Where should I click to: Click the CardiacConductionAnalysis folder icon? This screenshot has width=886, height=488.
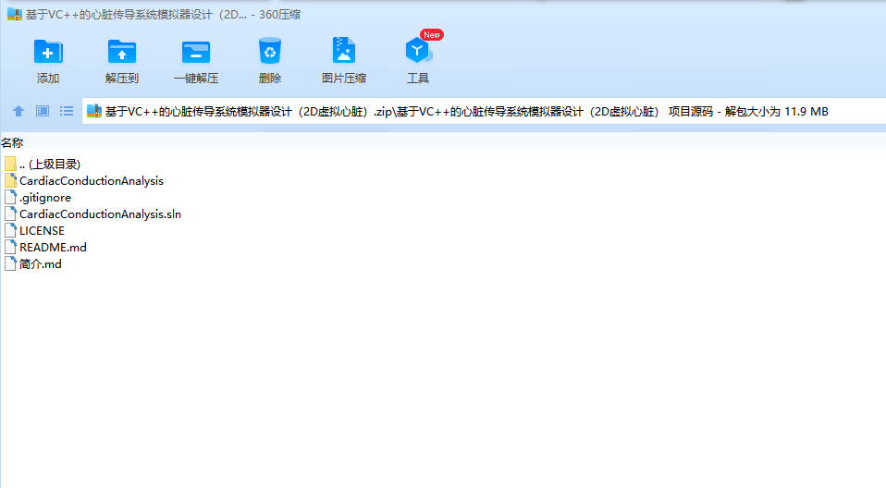(10, 181)
